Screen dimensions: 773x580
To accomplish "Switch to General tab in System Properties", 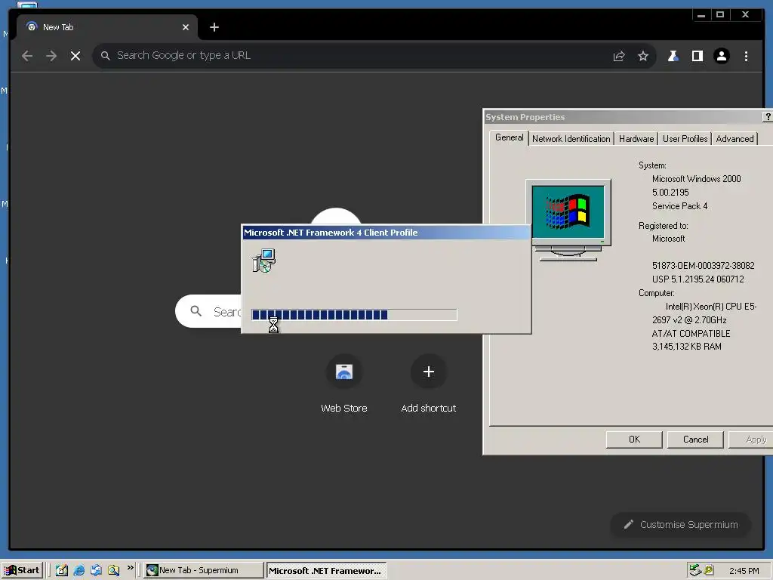I will coord(510,137).
